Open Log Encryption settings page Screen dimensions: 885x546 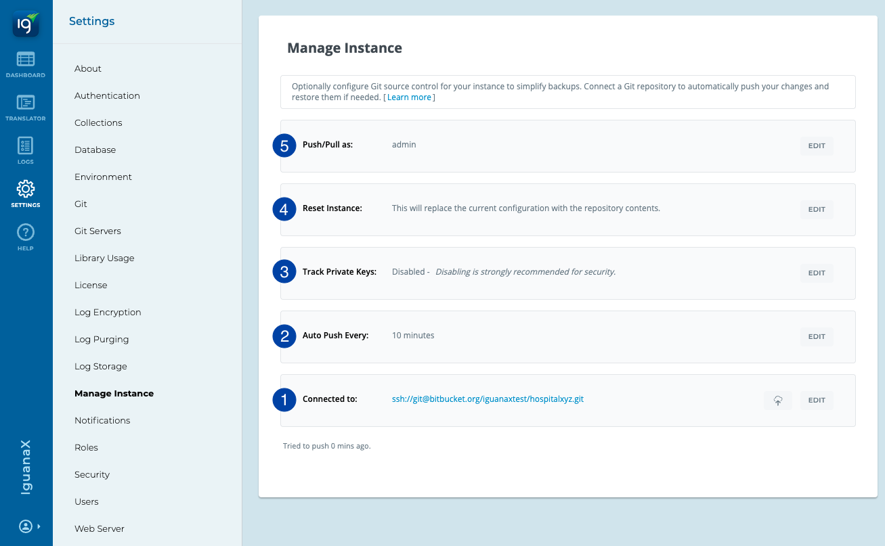pos(108,313)
